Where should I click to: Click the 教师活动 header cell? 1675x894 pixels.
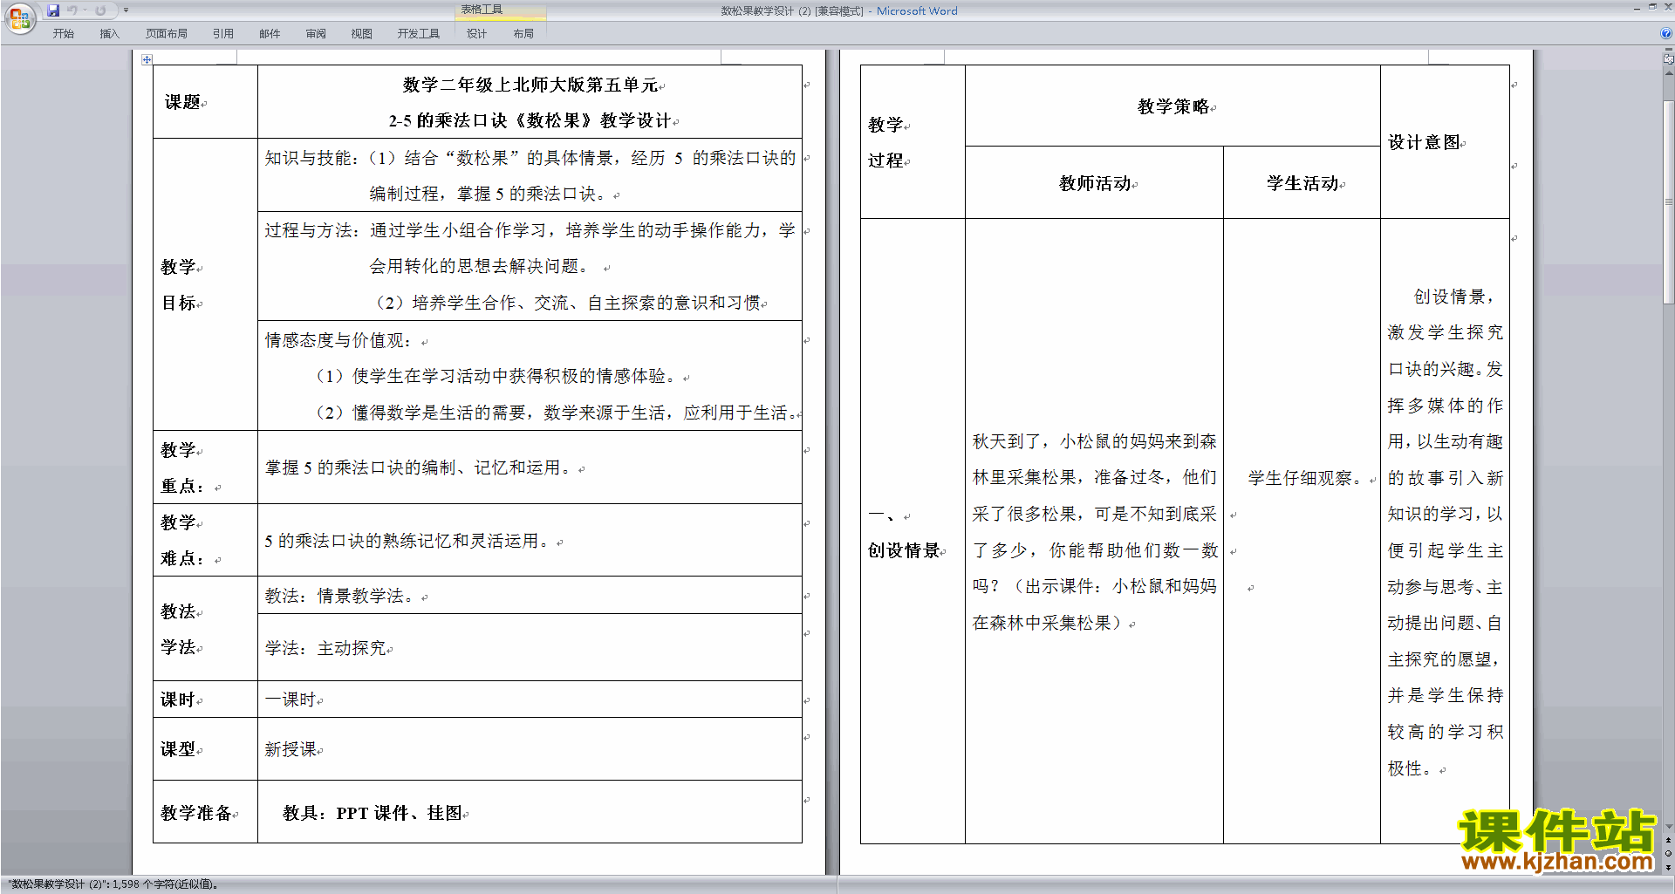(x=1094, y=183)
